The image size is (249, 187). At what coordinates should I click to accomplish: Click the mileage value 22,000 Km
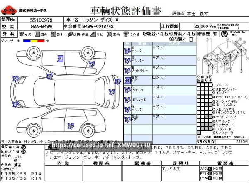(205, 27)
